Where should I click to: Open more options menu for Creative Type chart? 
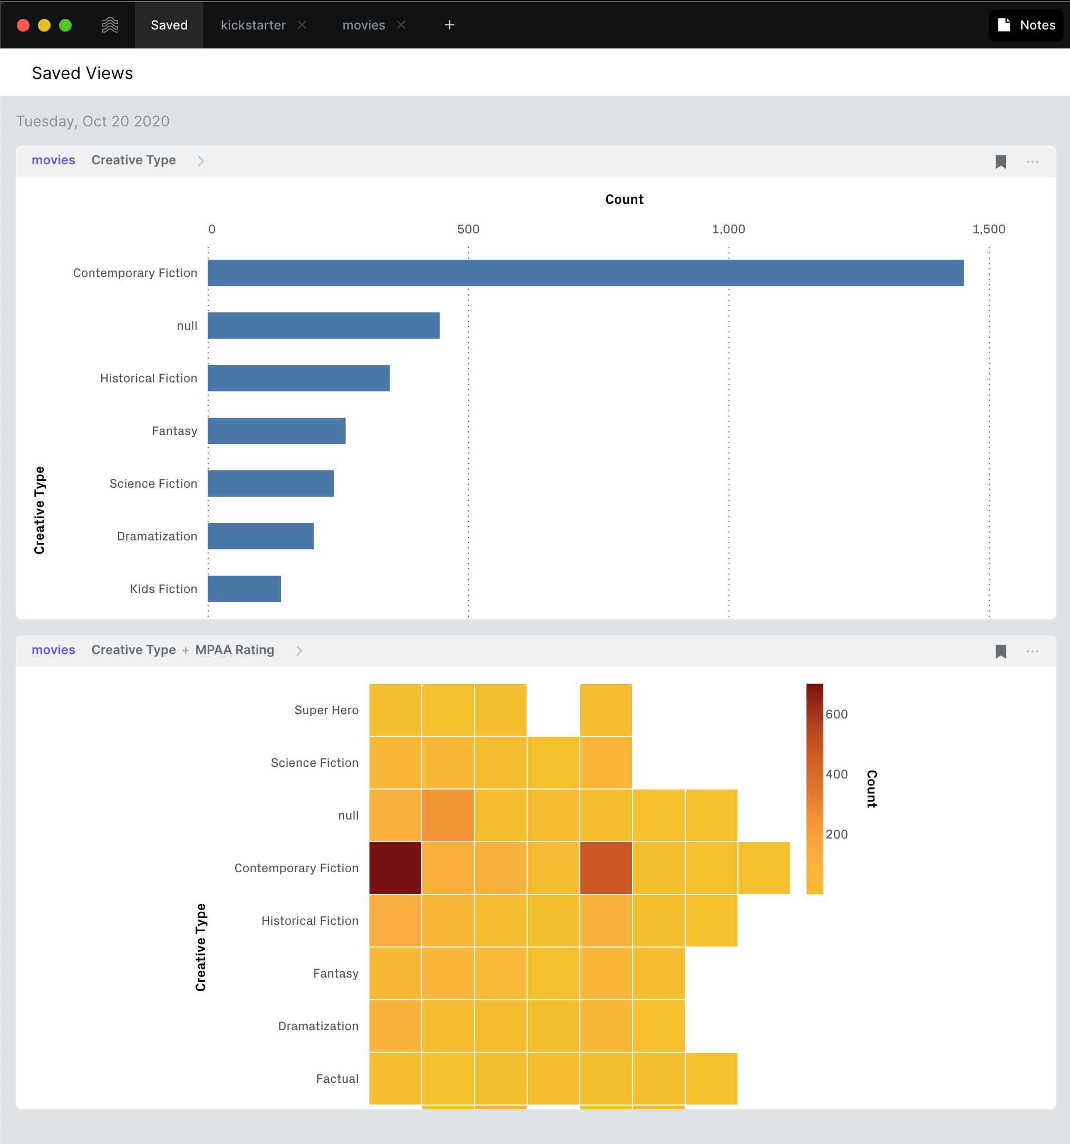1032,162
